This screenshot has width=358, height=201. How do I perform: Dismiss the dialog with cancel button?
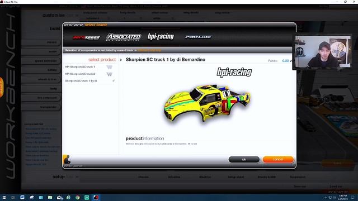click(x=278, y=159)
